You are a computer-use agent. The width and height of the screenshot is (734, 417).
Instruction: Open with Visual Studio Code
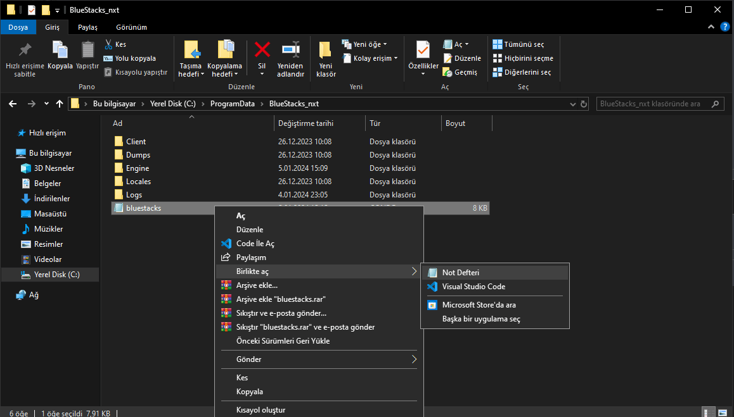pyautogui.click(x=495, y=287)
